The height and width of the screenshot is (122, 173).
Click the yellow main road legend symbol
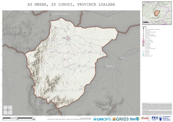pyautogui.click(x=143, y=43)
